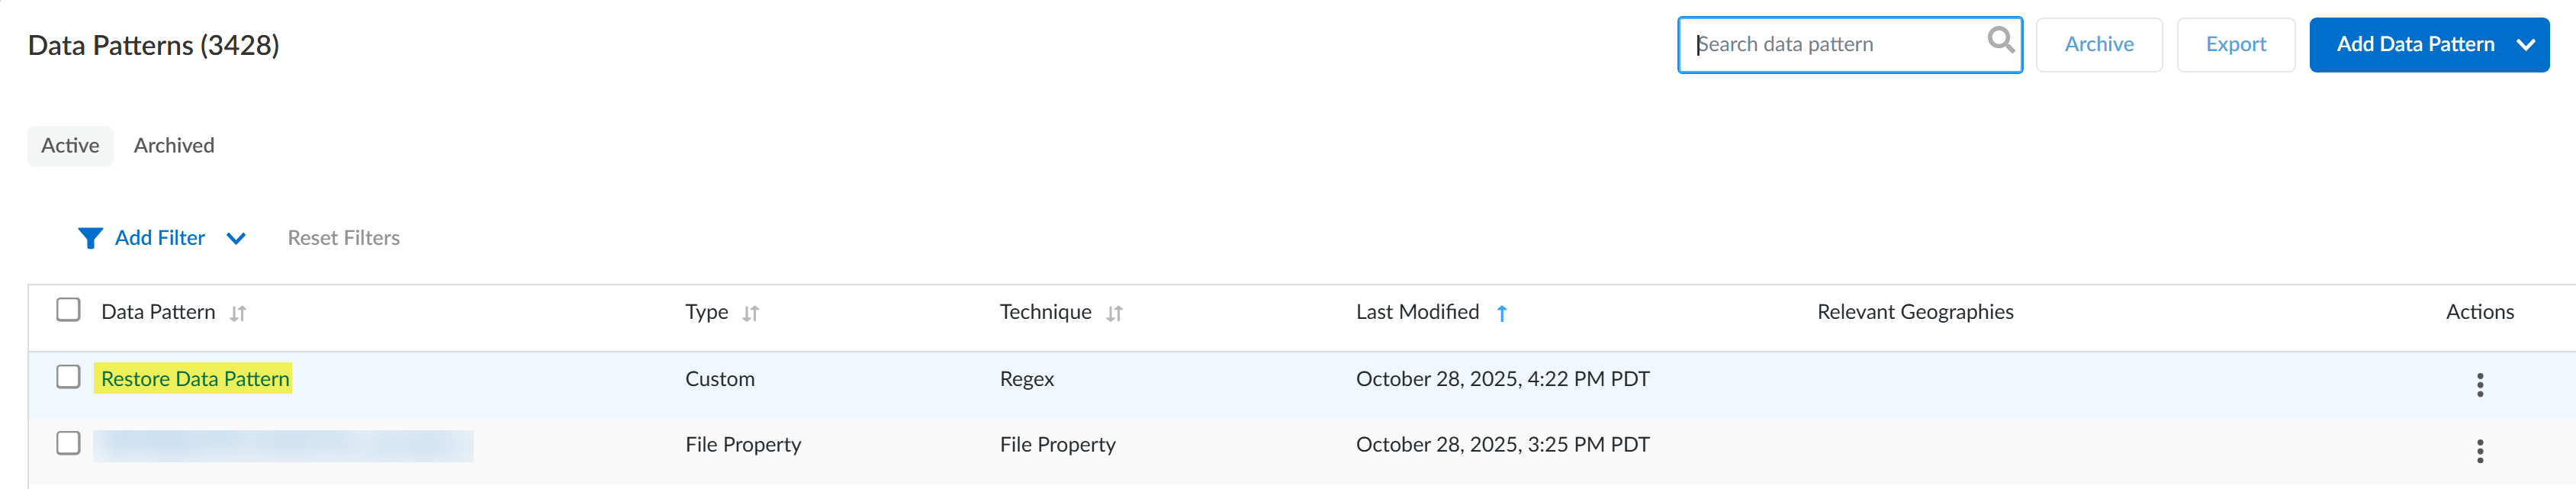
Task: Switch to the Active tab
Action: (70, 146)
